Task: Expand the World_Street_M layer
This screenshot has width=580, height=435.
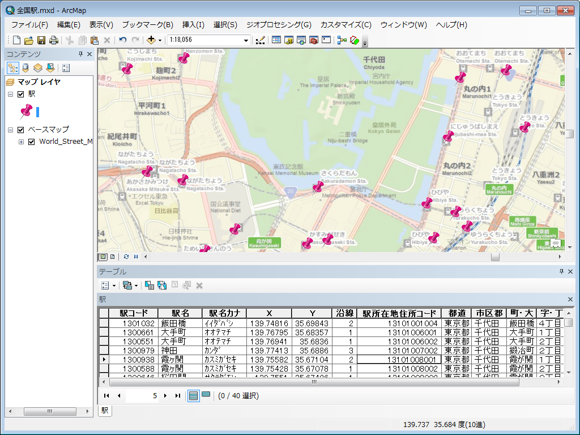Action: tap(21, 142)
